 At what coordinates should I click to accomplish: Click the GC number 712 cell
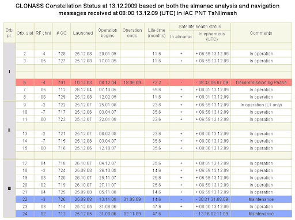coord(62,90)
